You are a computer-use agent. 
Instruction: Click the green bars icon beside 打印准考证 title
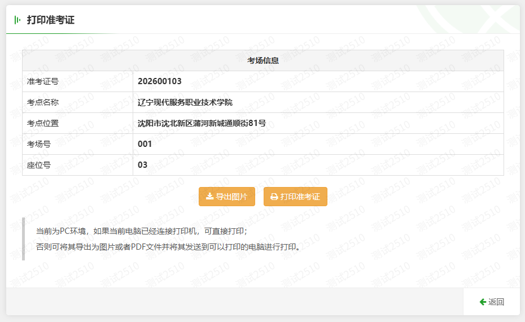(x=17, y=20)
